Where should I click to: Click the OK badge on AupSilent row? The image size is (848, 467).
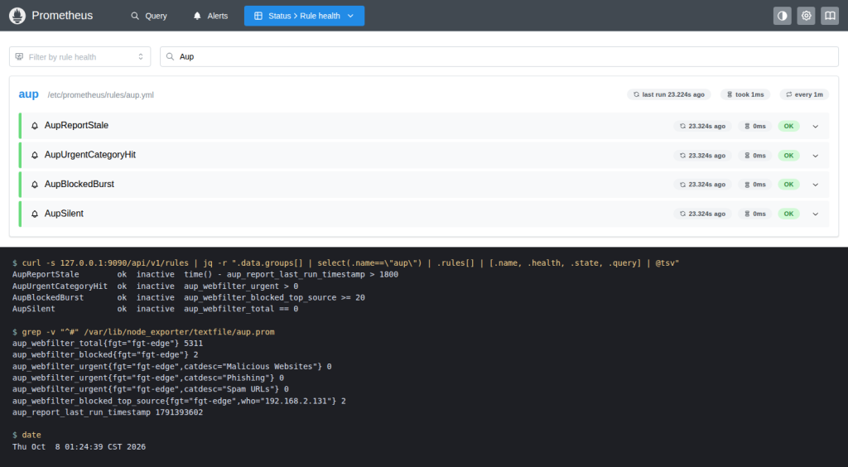tap(788, 214)
